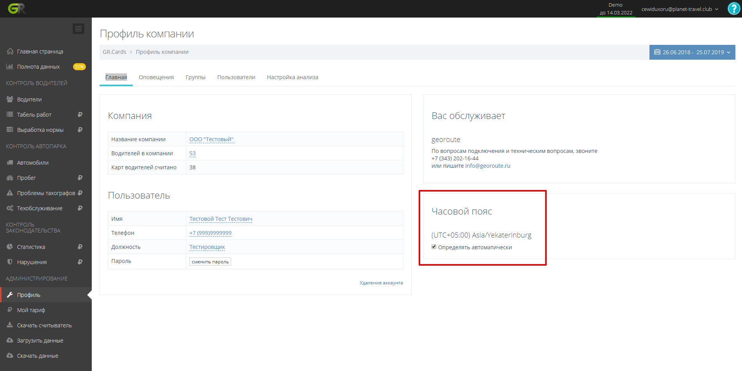Image resolution: width=742 pixels, height=371 pixels.
Task: Click the gauge icon beside Пробег
Action: click(x=10, y=178)
